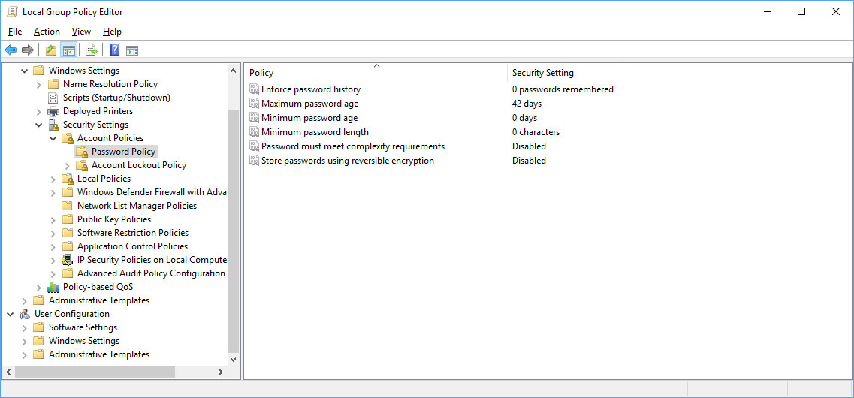Click the complexity requirements policy icon
The image size is (854, 398).
(x=254, y=146)
